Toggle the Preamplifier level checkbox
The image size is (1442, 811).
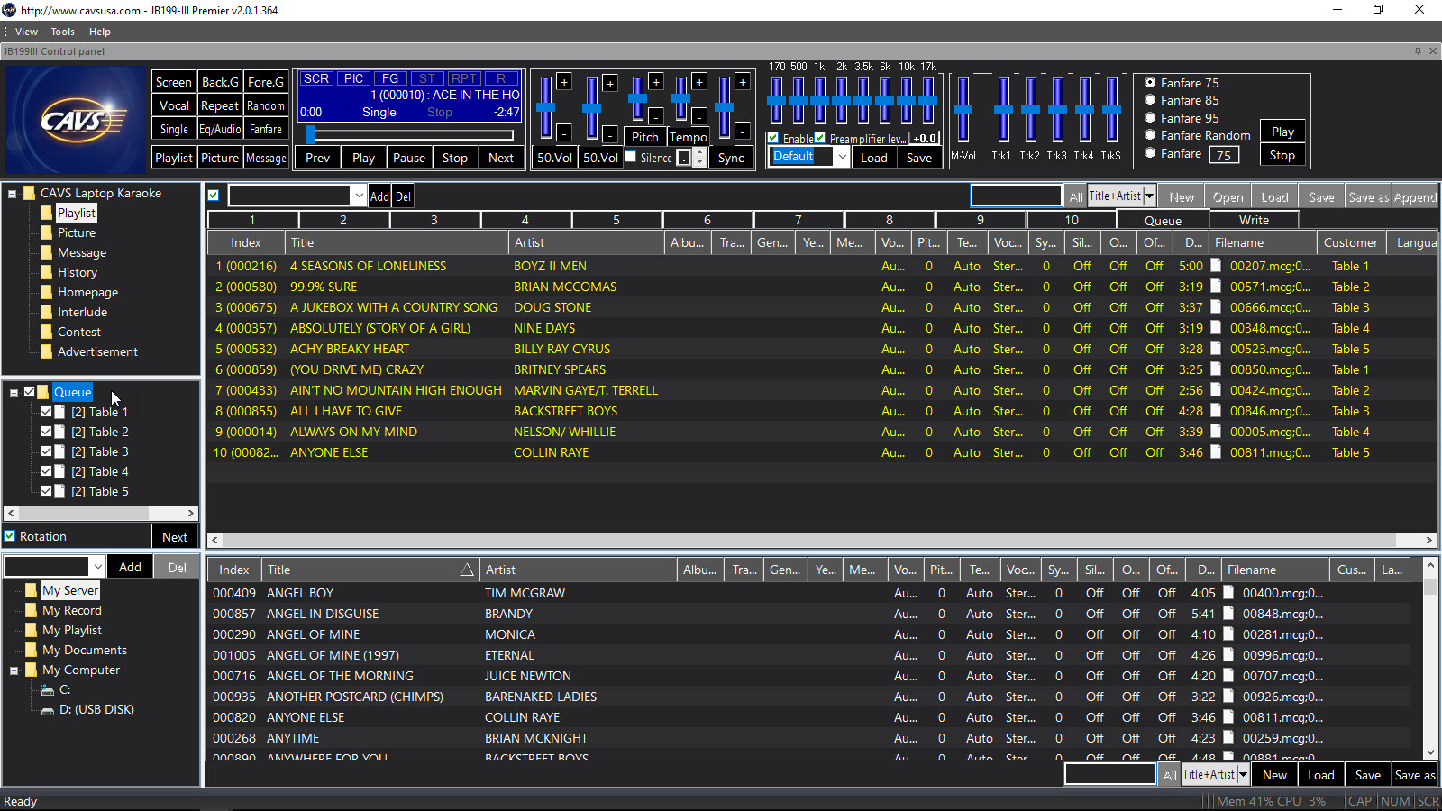(820, 138)
